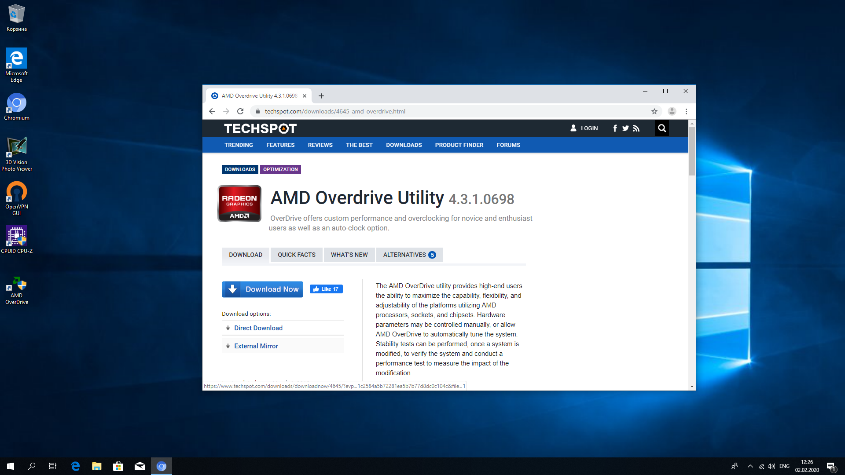
Task: Close the AMD Overdrive Utility tab
Action: coord(305,96)
